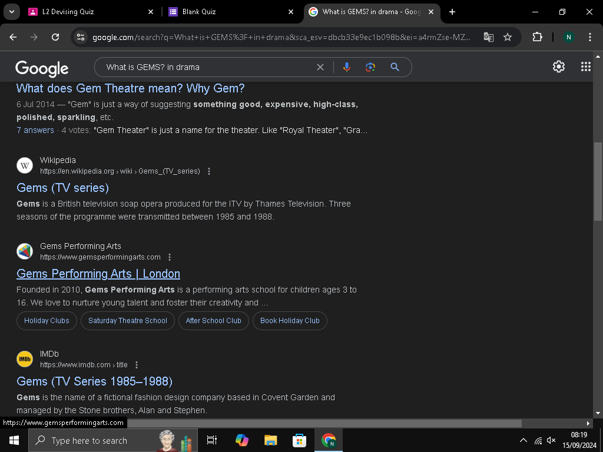Open more options for the IMDb result
The image size is (603, 452).
point(137,365)
